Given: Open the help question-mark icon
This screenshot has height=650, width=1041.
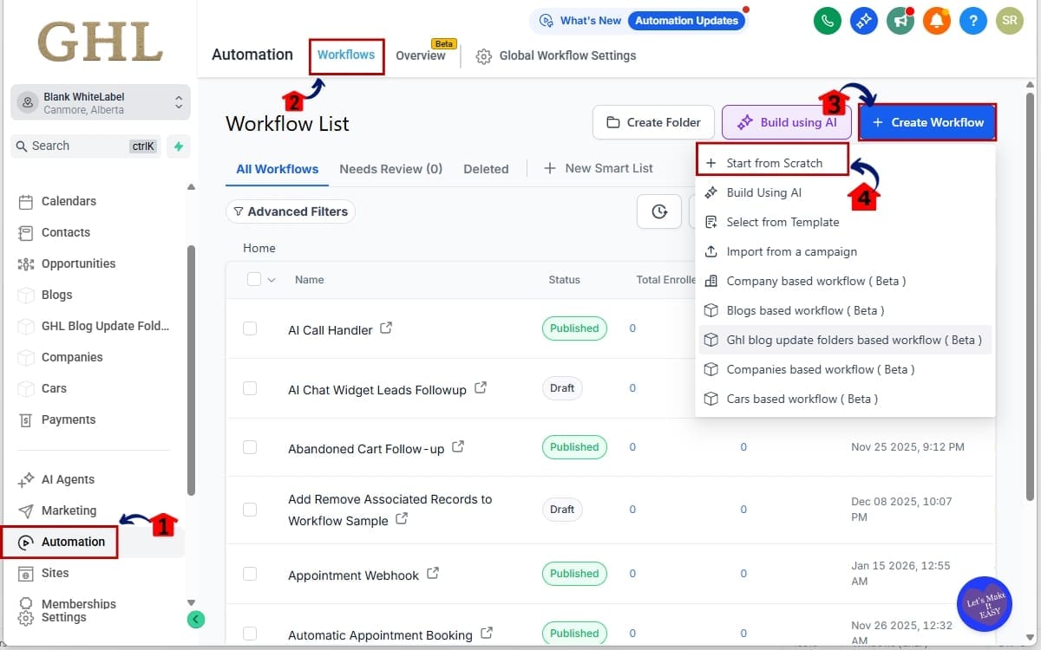Looking at the screenshot, I should coord(973,21).
